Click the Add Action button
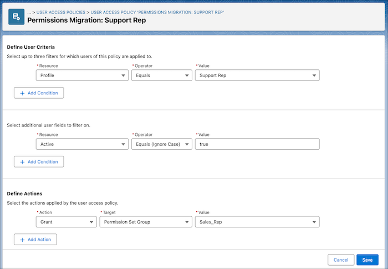 [35, 240]
